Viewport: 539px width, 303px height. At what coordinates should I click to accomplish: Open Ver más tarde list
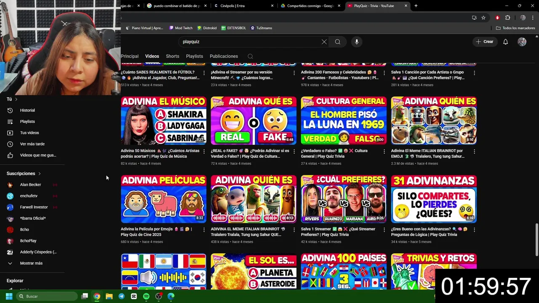(x=32, y=144)
